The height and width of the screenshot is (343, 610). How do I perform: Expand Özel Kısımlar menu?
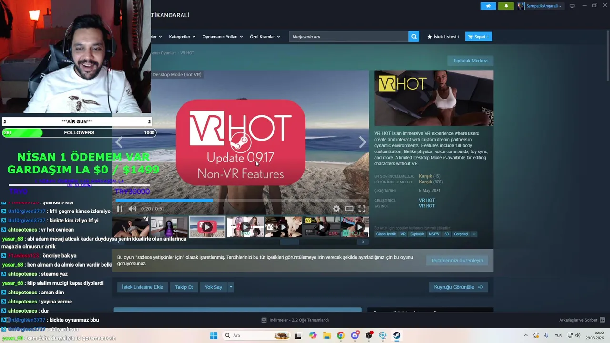pos(264,37)
